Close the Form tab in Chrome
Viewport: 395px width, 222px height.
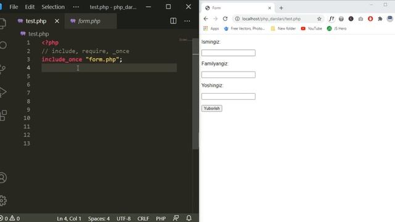click(269, 8)
